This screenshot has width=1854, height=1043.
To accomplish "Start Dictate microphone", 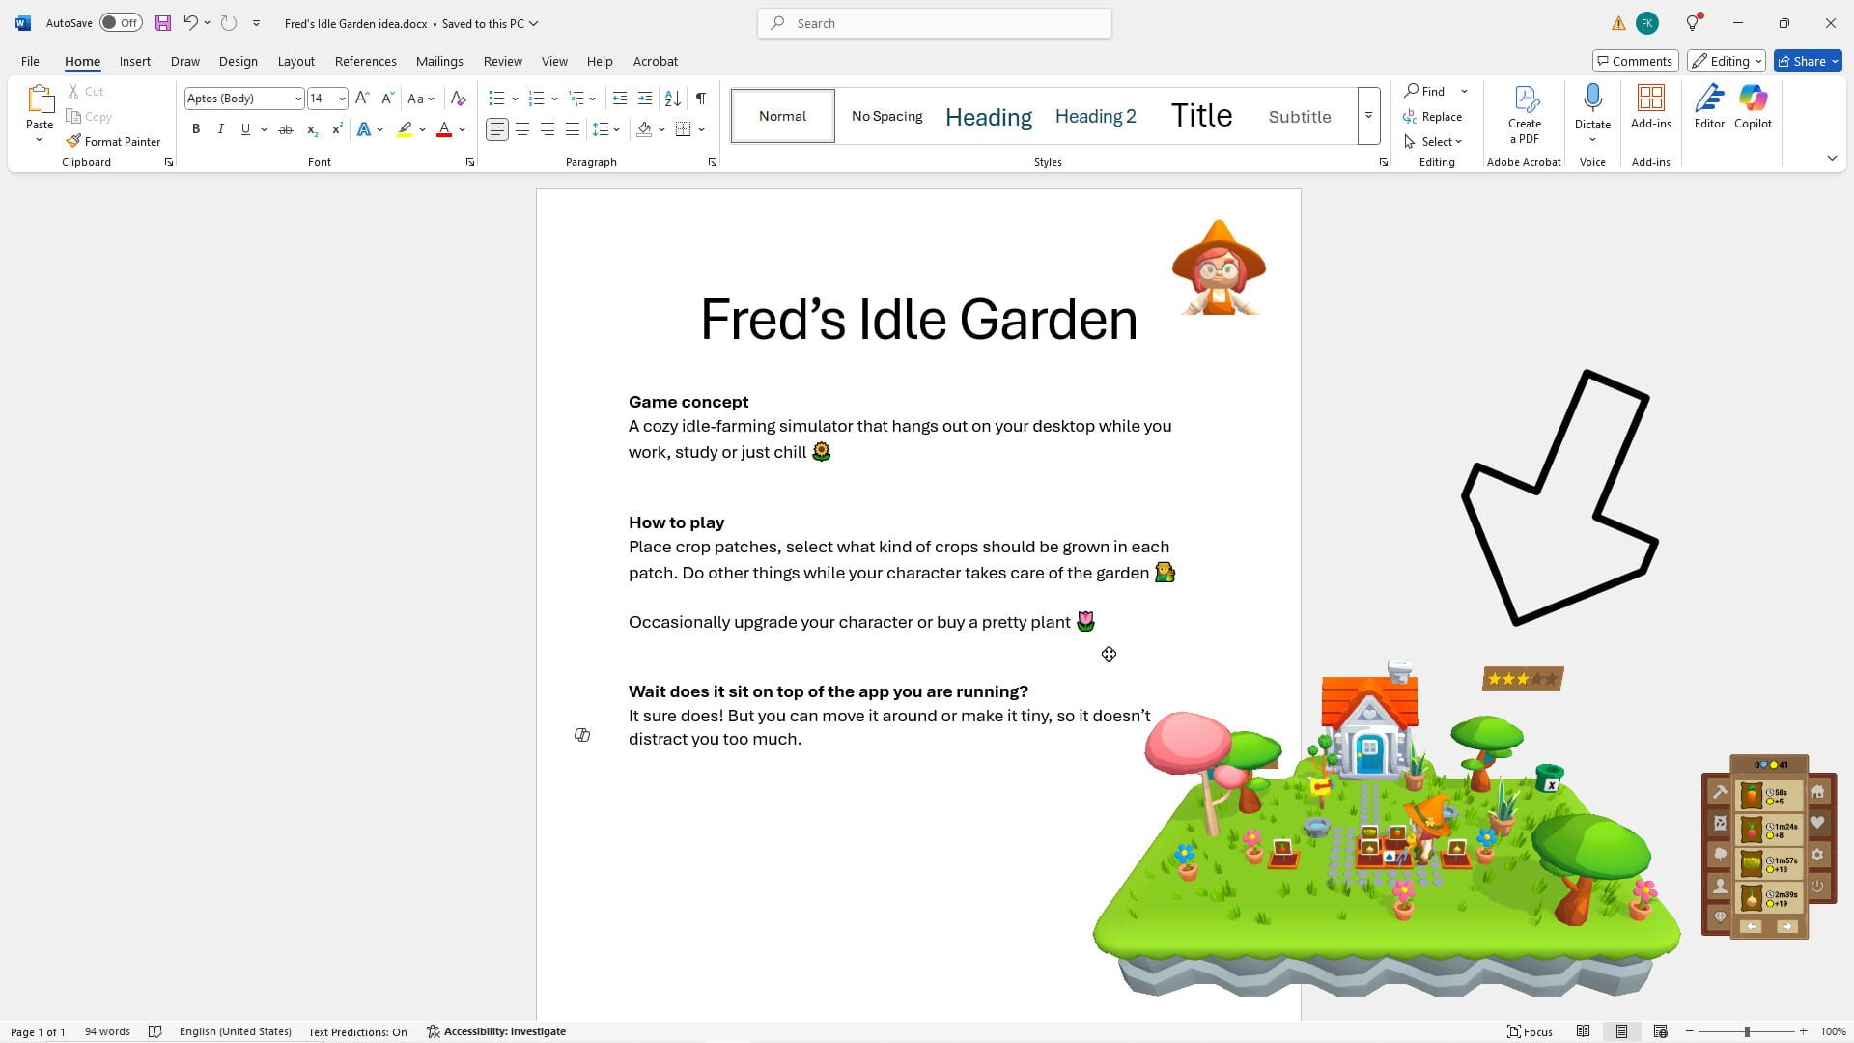I will (1592, 107).
